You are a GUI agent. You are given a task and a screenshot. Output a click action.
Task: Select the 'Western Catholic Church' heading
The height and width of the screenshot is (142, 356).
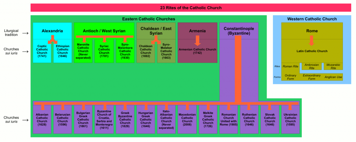click(312, 19)
